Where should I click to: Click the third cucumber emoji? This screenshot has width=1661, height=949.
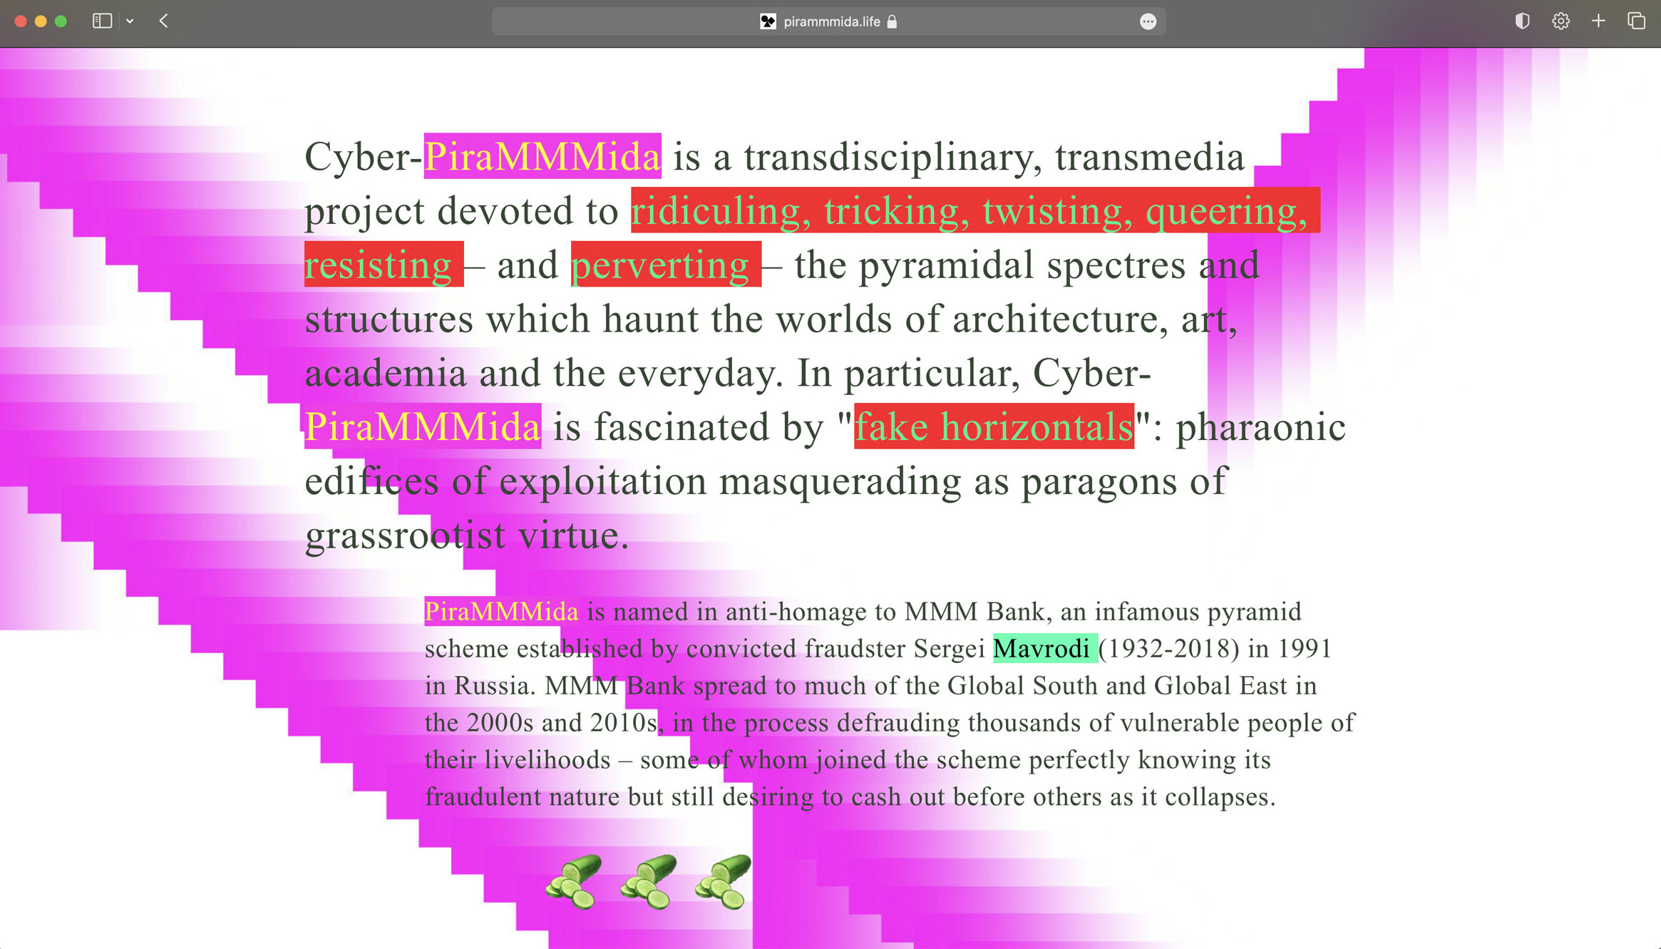point(724,882)
